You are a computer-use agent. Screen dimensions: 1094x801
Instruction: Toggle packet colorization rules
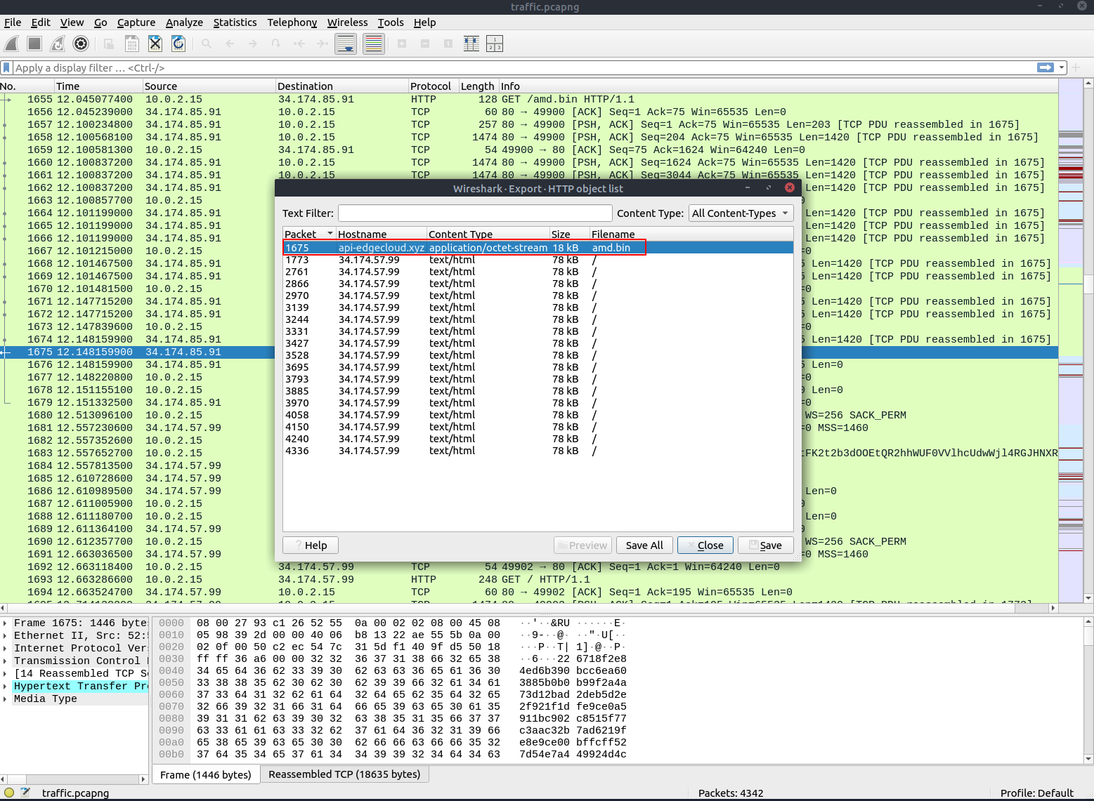pos(374,44)
